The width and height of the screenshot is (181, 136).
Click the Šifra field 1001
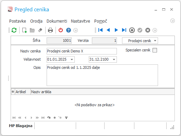[x=59, y=41]
